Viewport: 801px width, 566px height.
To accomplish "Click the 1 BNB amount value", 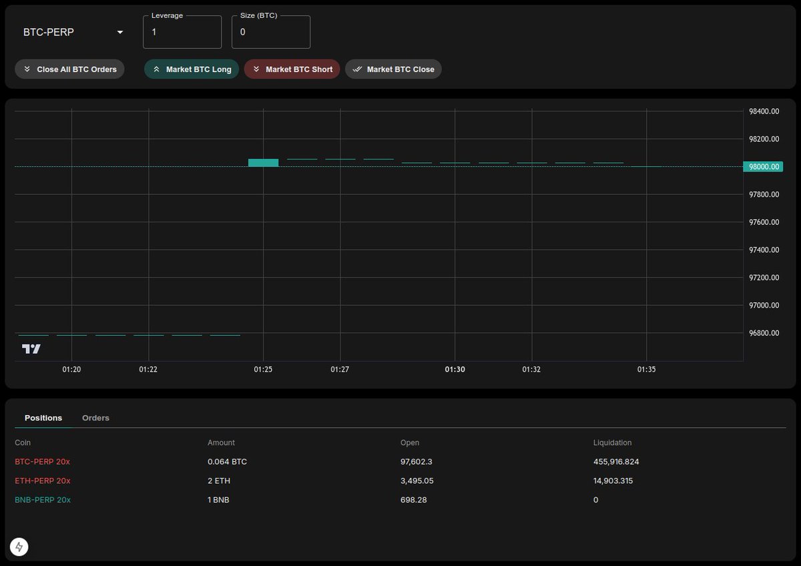I will point(218,500).
